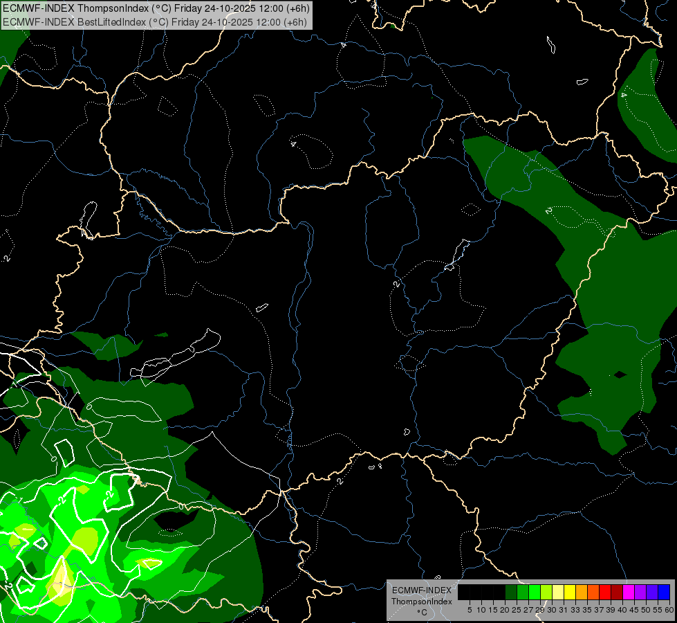Select the pale yellow 30–31 legend swatch
Viewport: 677px width, 623px height.
(558, 592)
